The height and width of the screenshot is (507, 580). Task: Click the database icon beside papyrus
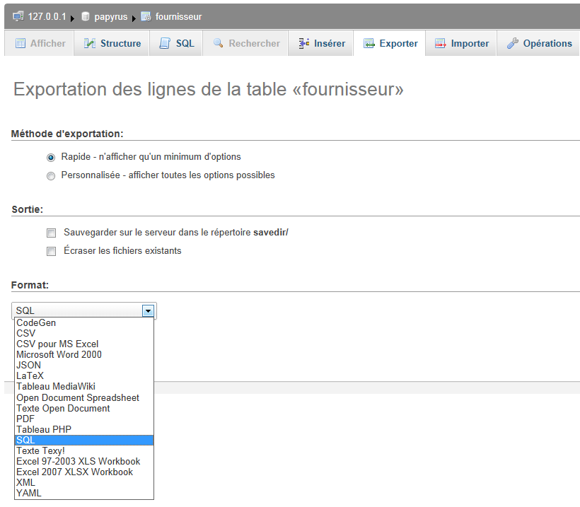(86, 16)
